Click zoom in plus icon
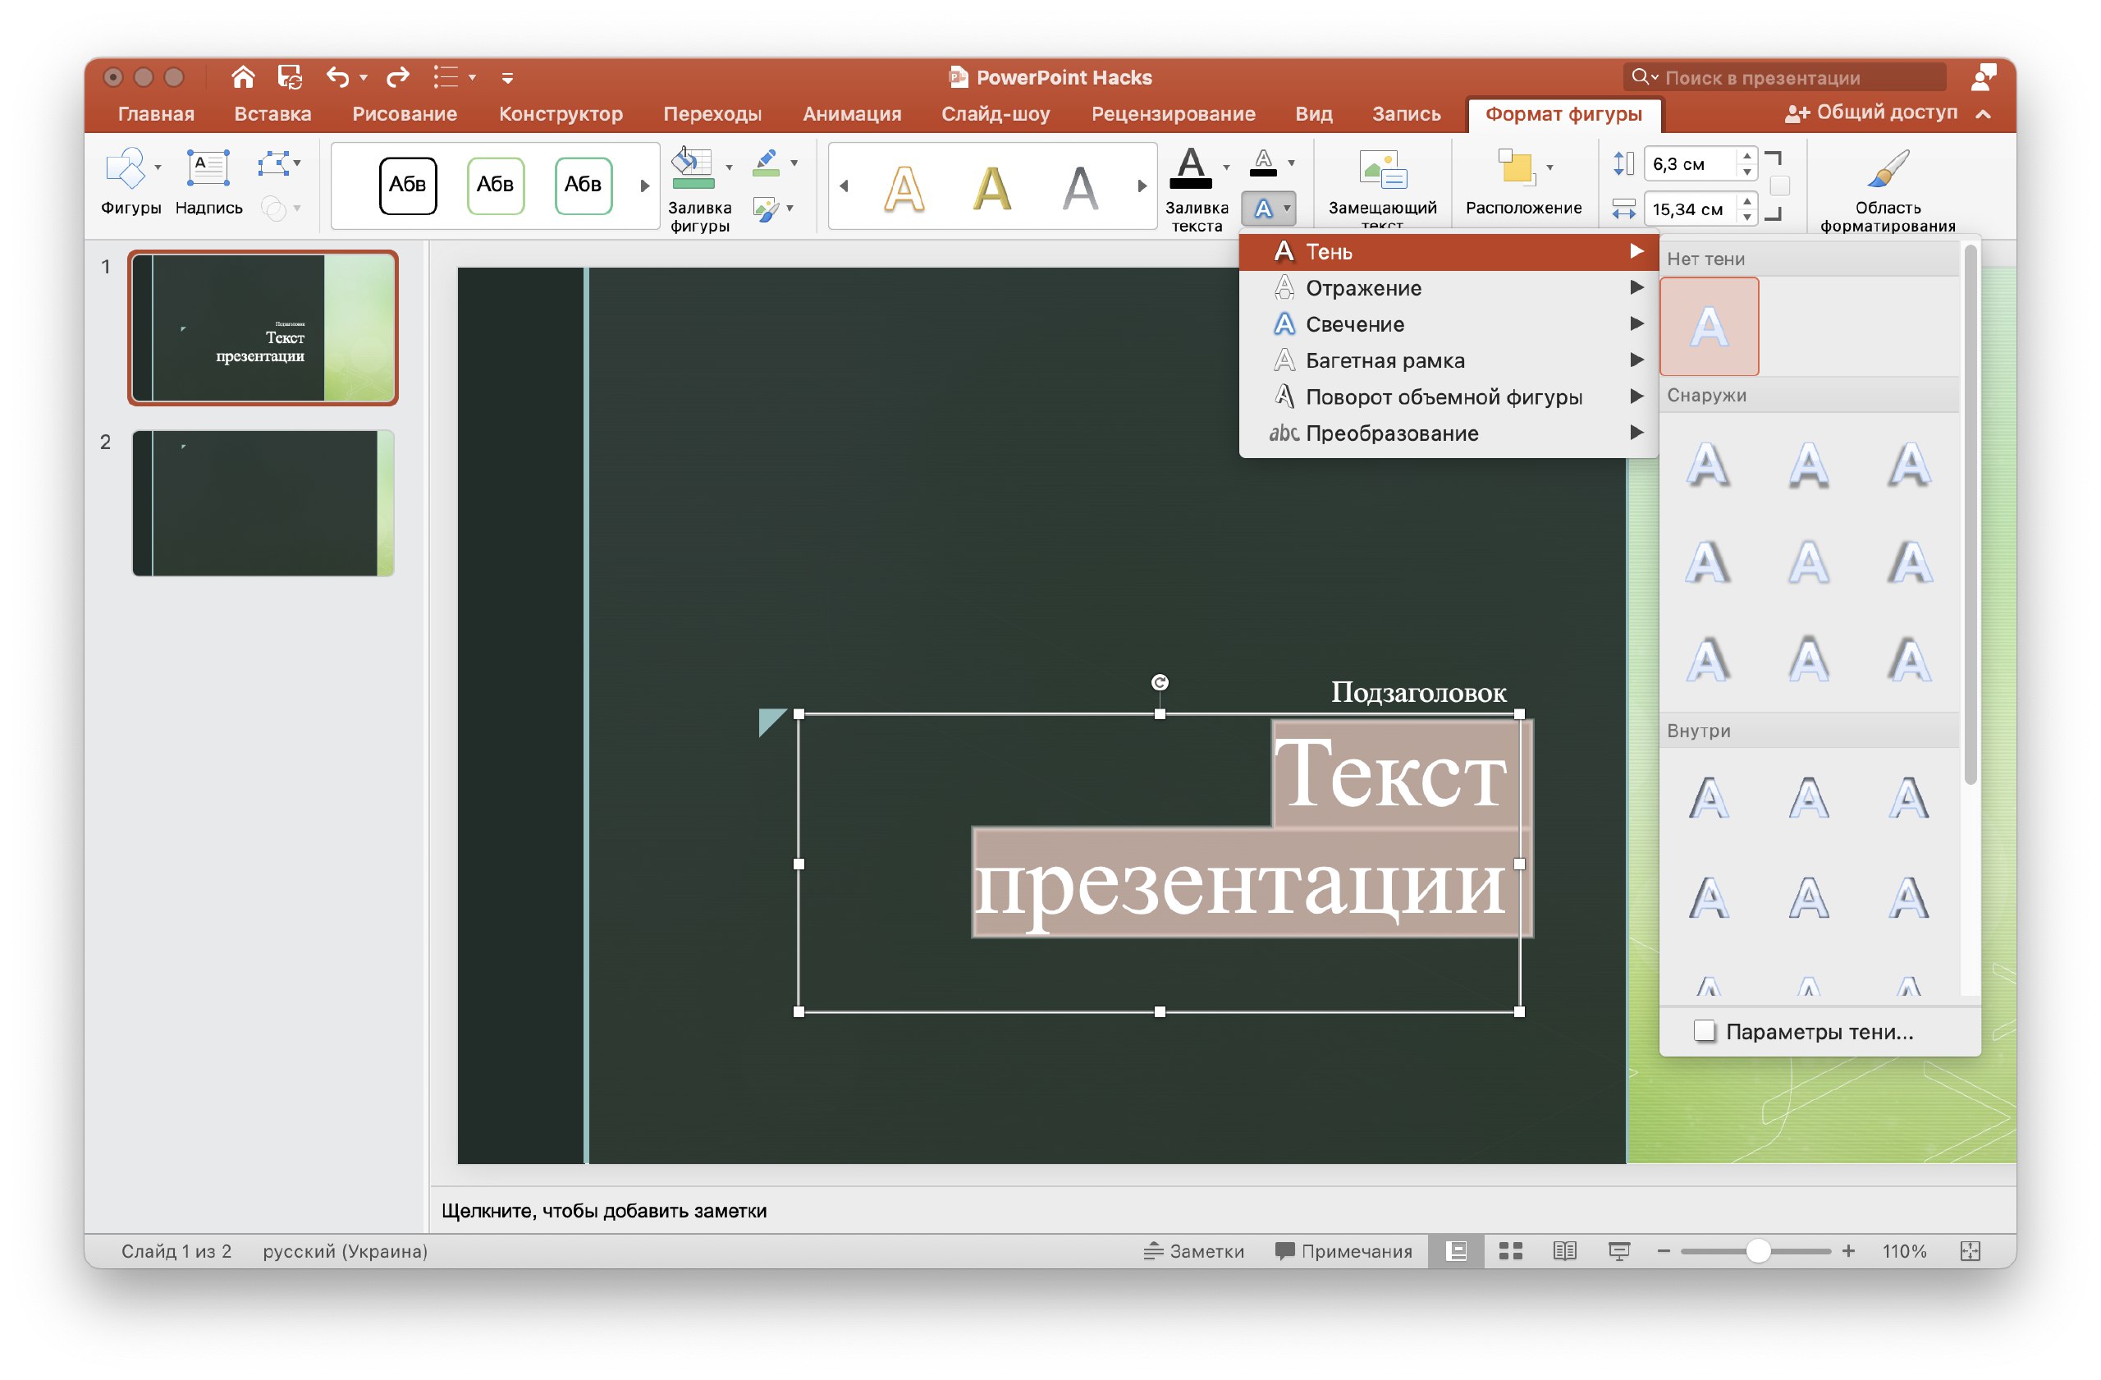The image size is (2101, 1380). coord(1848,1251)
